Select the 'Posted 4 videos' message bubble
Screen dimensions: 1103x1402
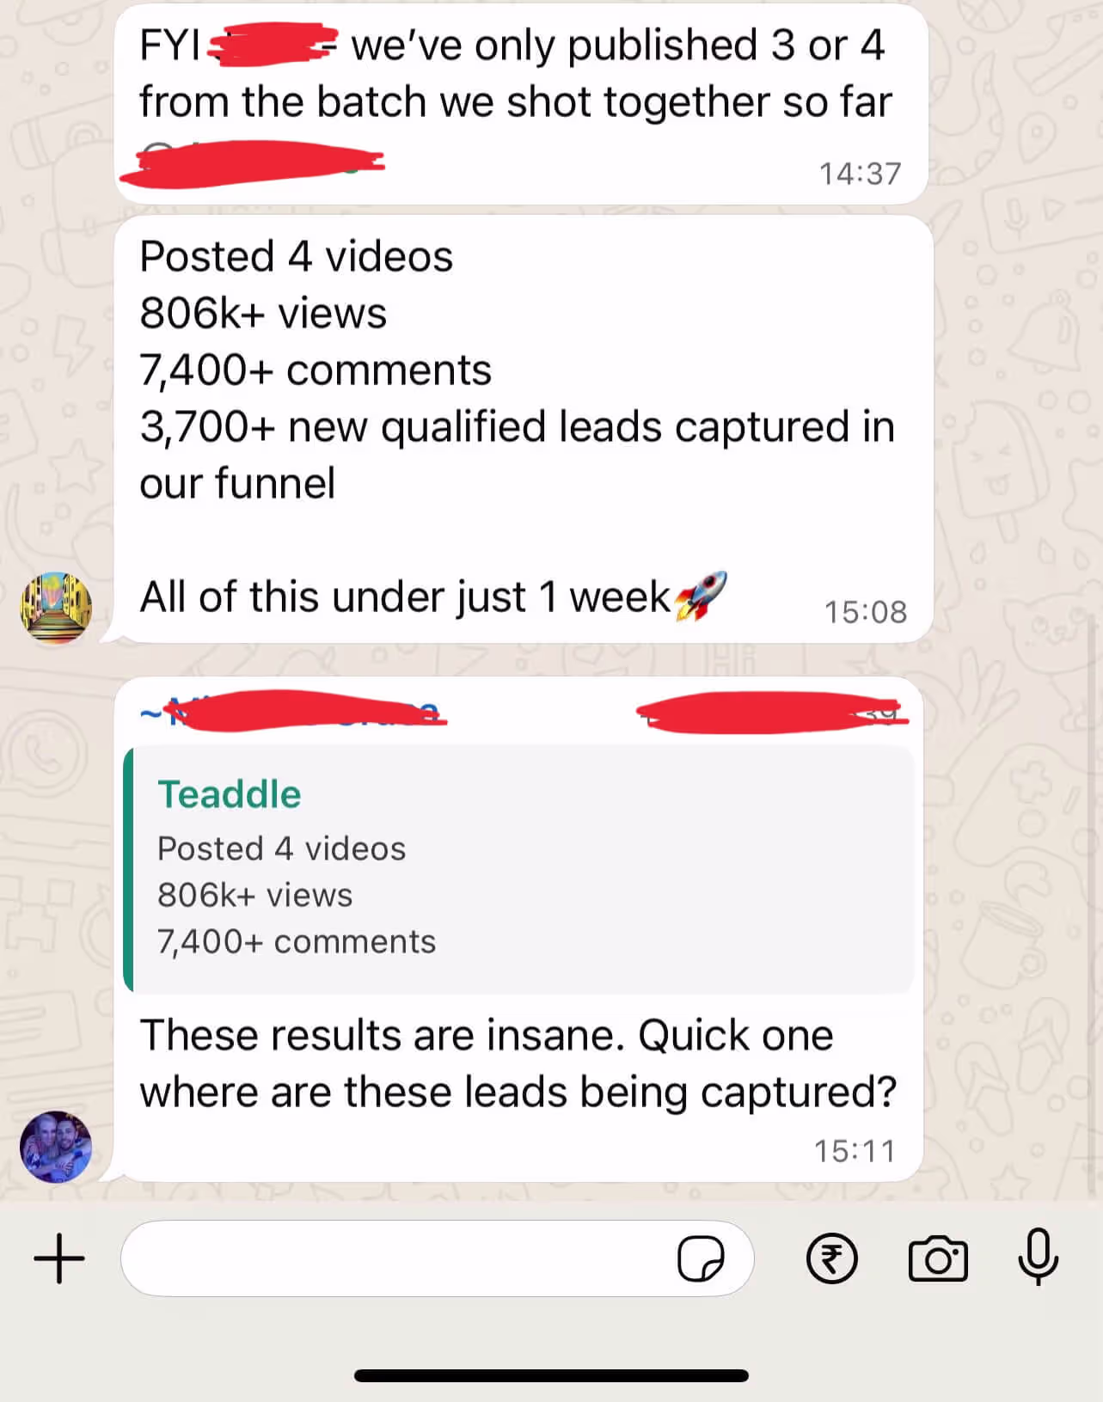click(x=524, y=429)
